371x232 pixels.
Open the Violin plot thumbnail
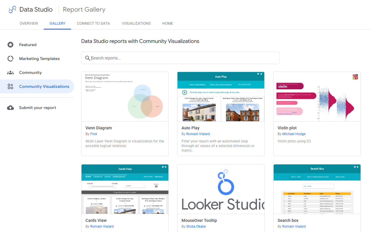point(317,97)
